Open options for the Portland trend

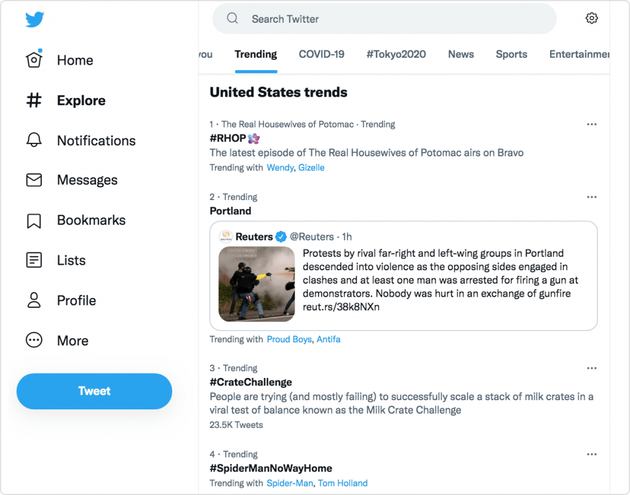(x=591, y=196)
